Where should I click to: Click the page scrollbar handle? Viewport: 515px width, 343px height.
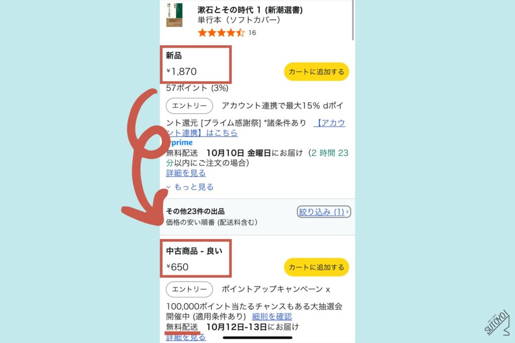pos(353,20)
